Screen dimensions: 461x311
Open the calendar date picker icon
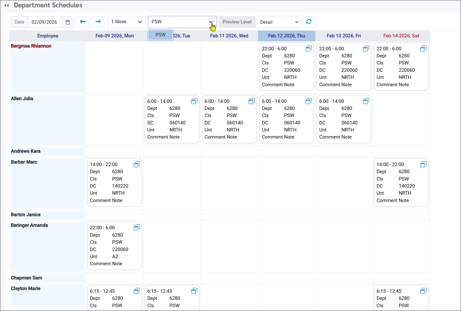click(68, 22)
